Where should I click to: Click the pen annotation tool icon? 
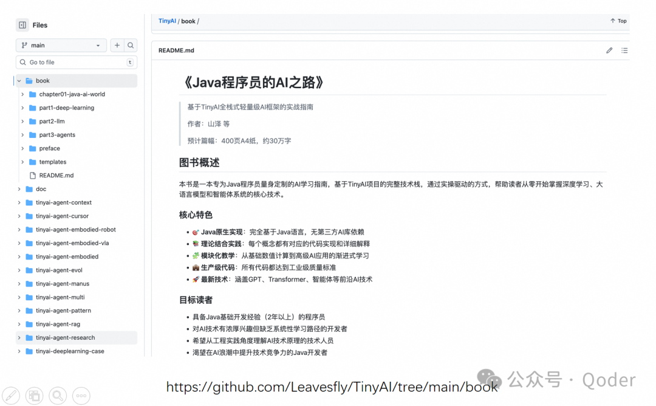pos(11,396)
